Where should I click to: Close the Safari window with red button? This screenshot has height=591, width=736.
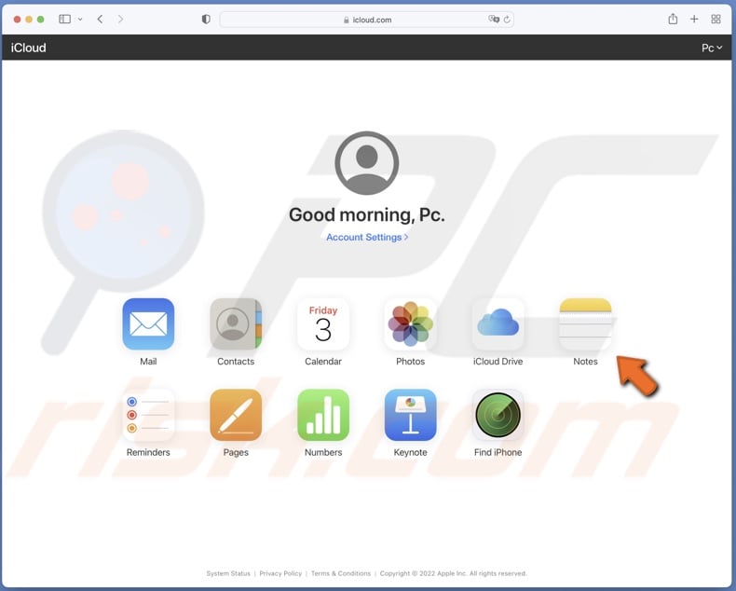click(x=18, y=20)
